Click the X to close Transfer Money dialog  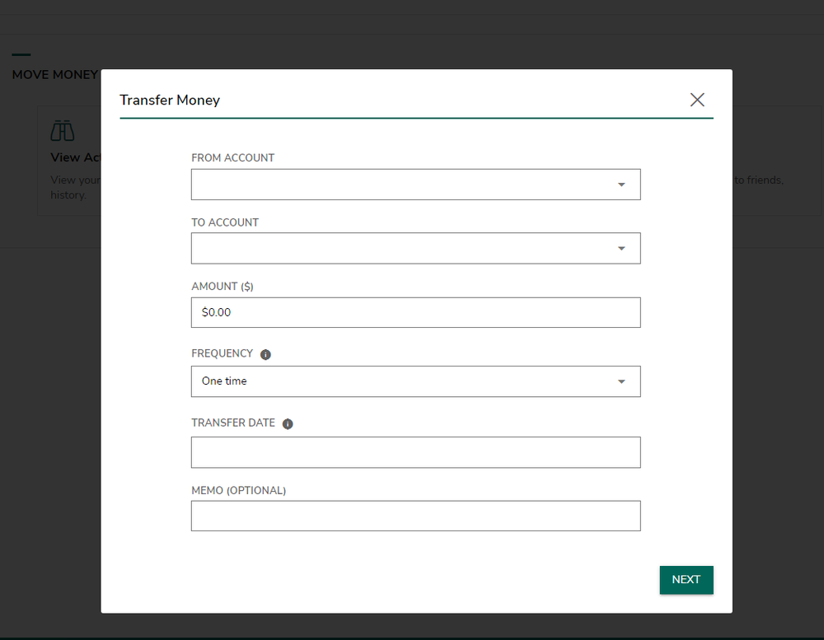click(697, 99)
